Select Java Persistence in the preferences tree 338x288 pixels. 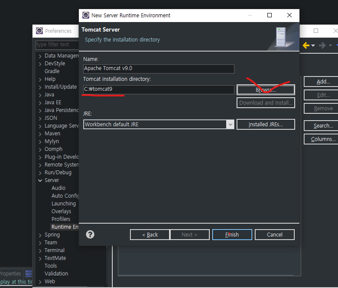[x=62, y=110]
